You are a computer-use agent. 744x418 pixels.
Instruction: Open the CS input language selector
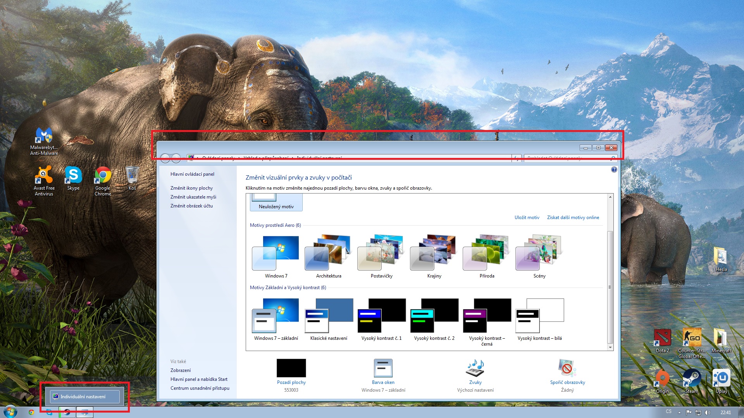click(668, 411)
